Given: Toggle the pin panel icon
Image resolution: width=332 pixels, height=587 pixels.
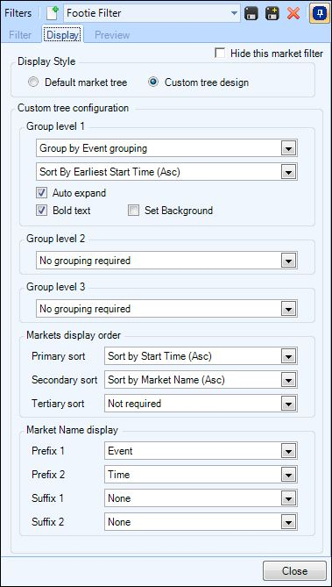Looking at the screenshot, I should (x=316, y=13).
